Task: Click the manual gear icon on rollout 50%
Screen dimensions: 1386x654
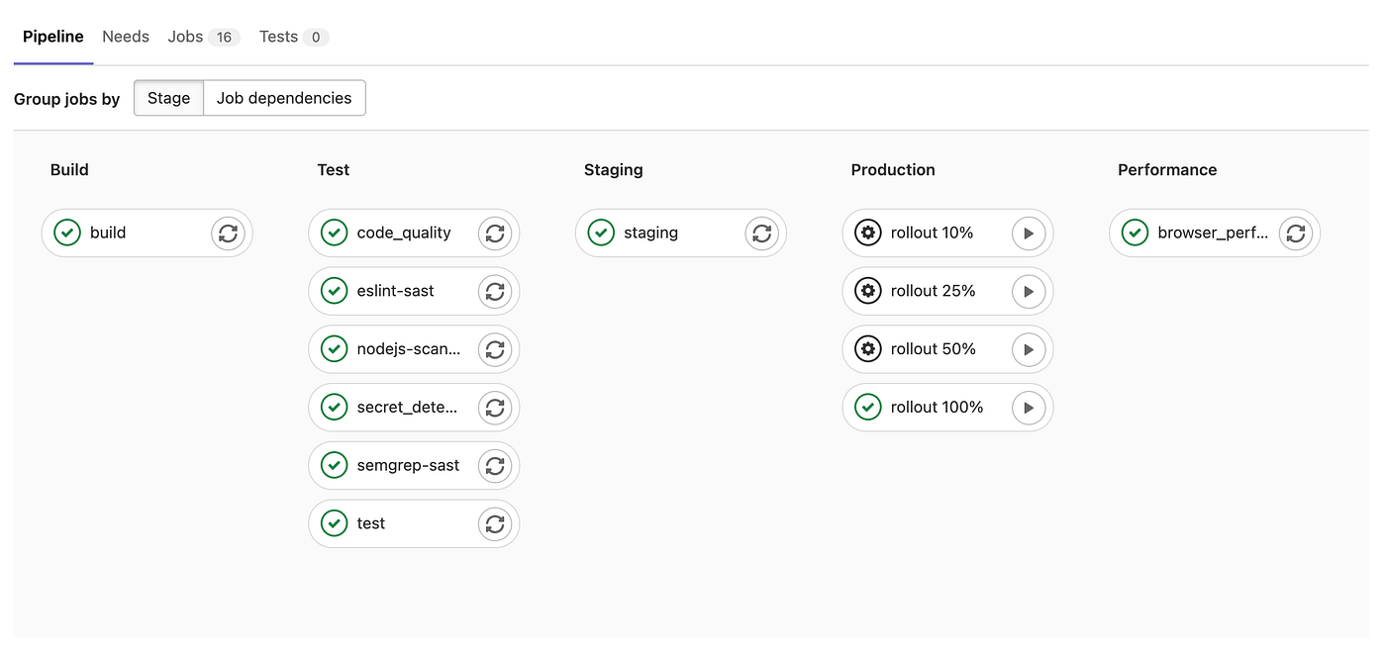Action: (867, 348)
